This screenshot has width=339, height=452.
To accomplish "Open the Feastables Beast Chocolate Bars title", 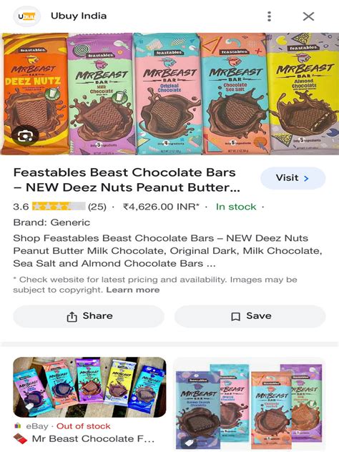I will pyautogui.click(x=127, y=180).
